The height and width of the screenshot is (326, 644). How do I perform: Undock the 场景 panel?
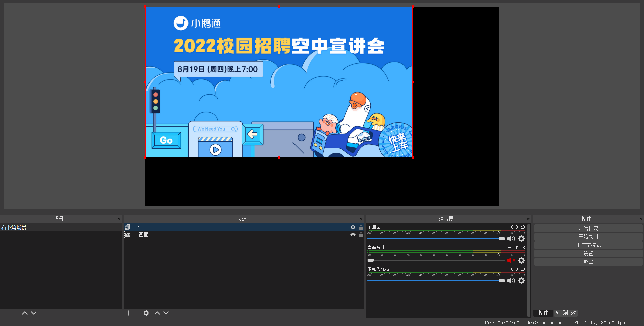pyautogui.click(x=119, y=219)
